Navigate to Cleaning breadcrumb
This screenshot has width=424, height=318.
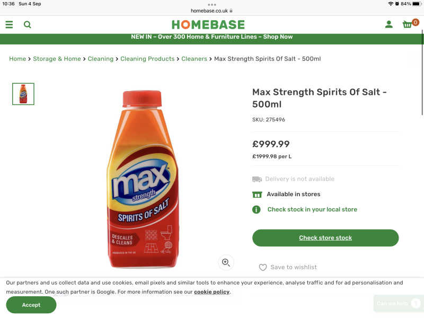point(101,59)
